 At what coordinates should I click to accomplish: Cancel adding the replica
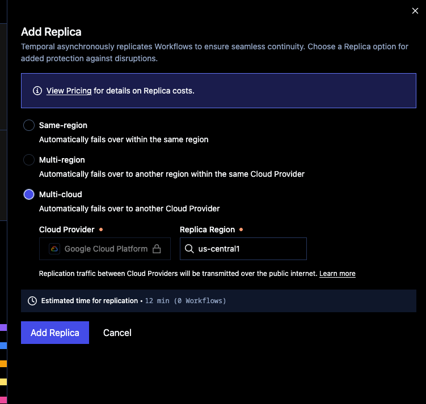117,333
